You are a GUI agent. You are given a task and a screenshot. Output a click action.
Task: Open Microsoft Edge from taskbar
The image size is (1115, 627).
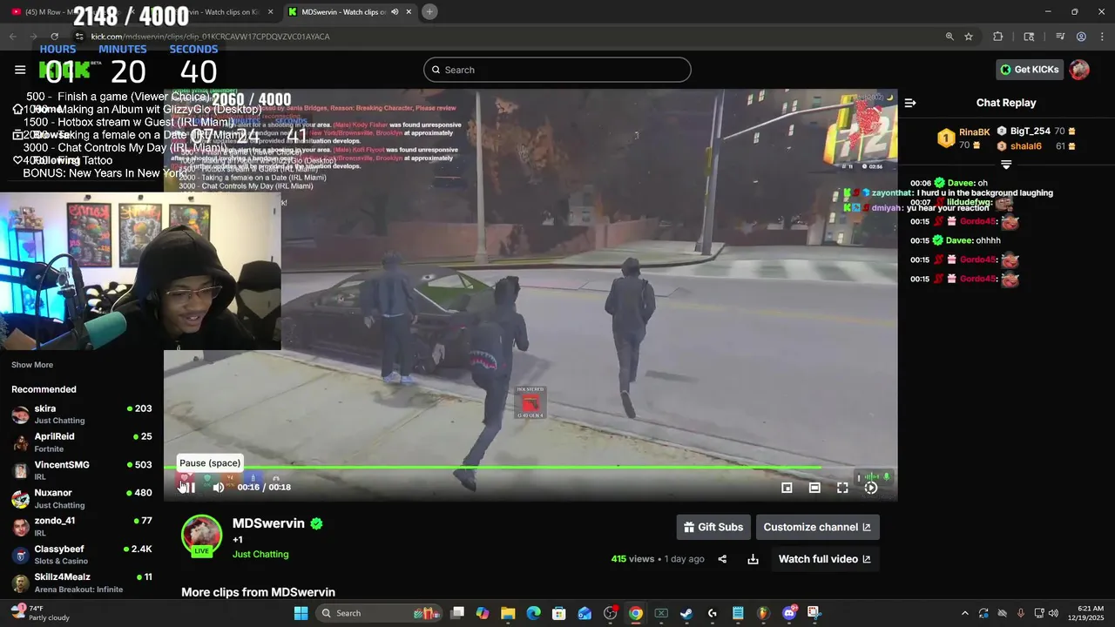coord(533,613)
